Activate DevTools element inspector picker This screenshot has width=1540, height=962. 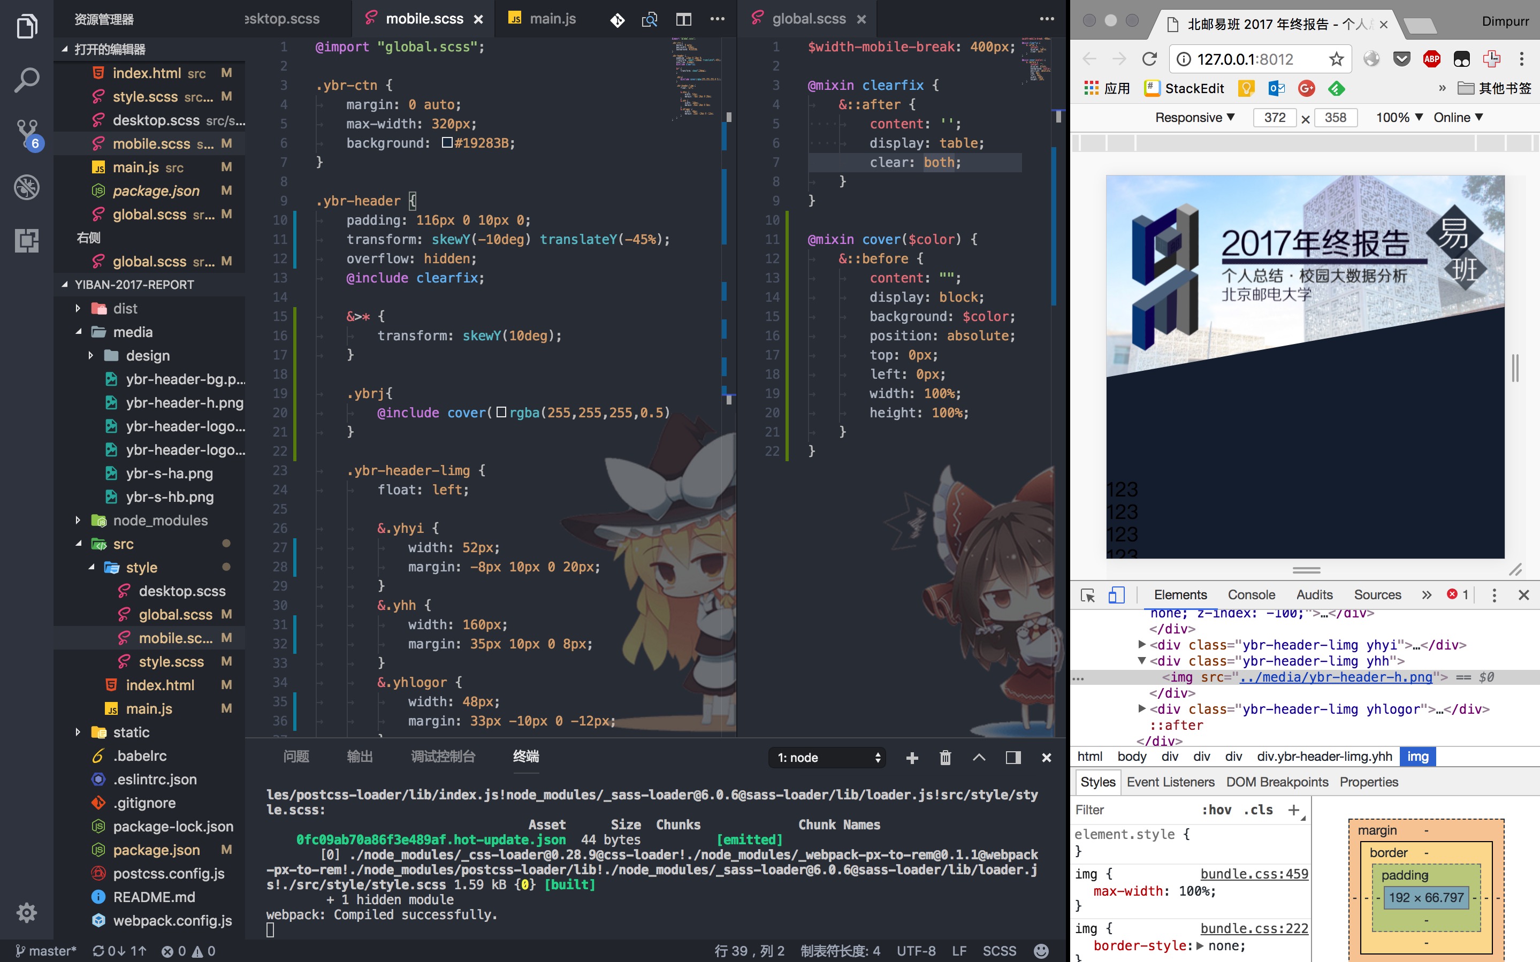point(1087,595)
